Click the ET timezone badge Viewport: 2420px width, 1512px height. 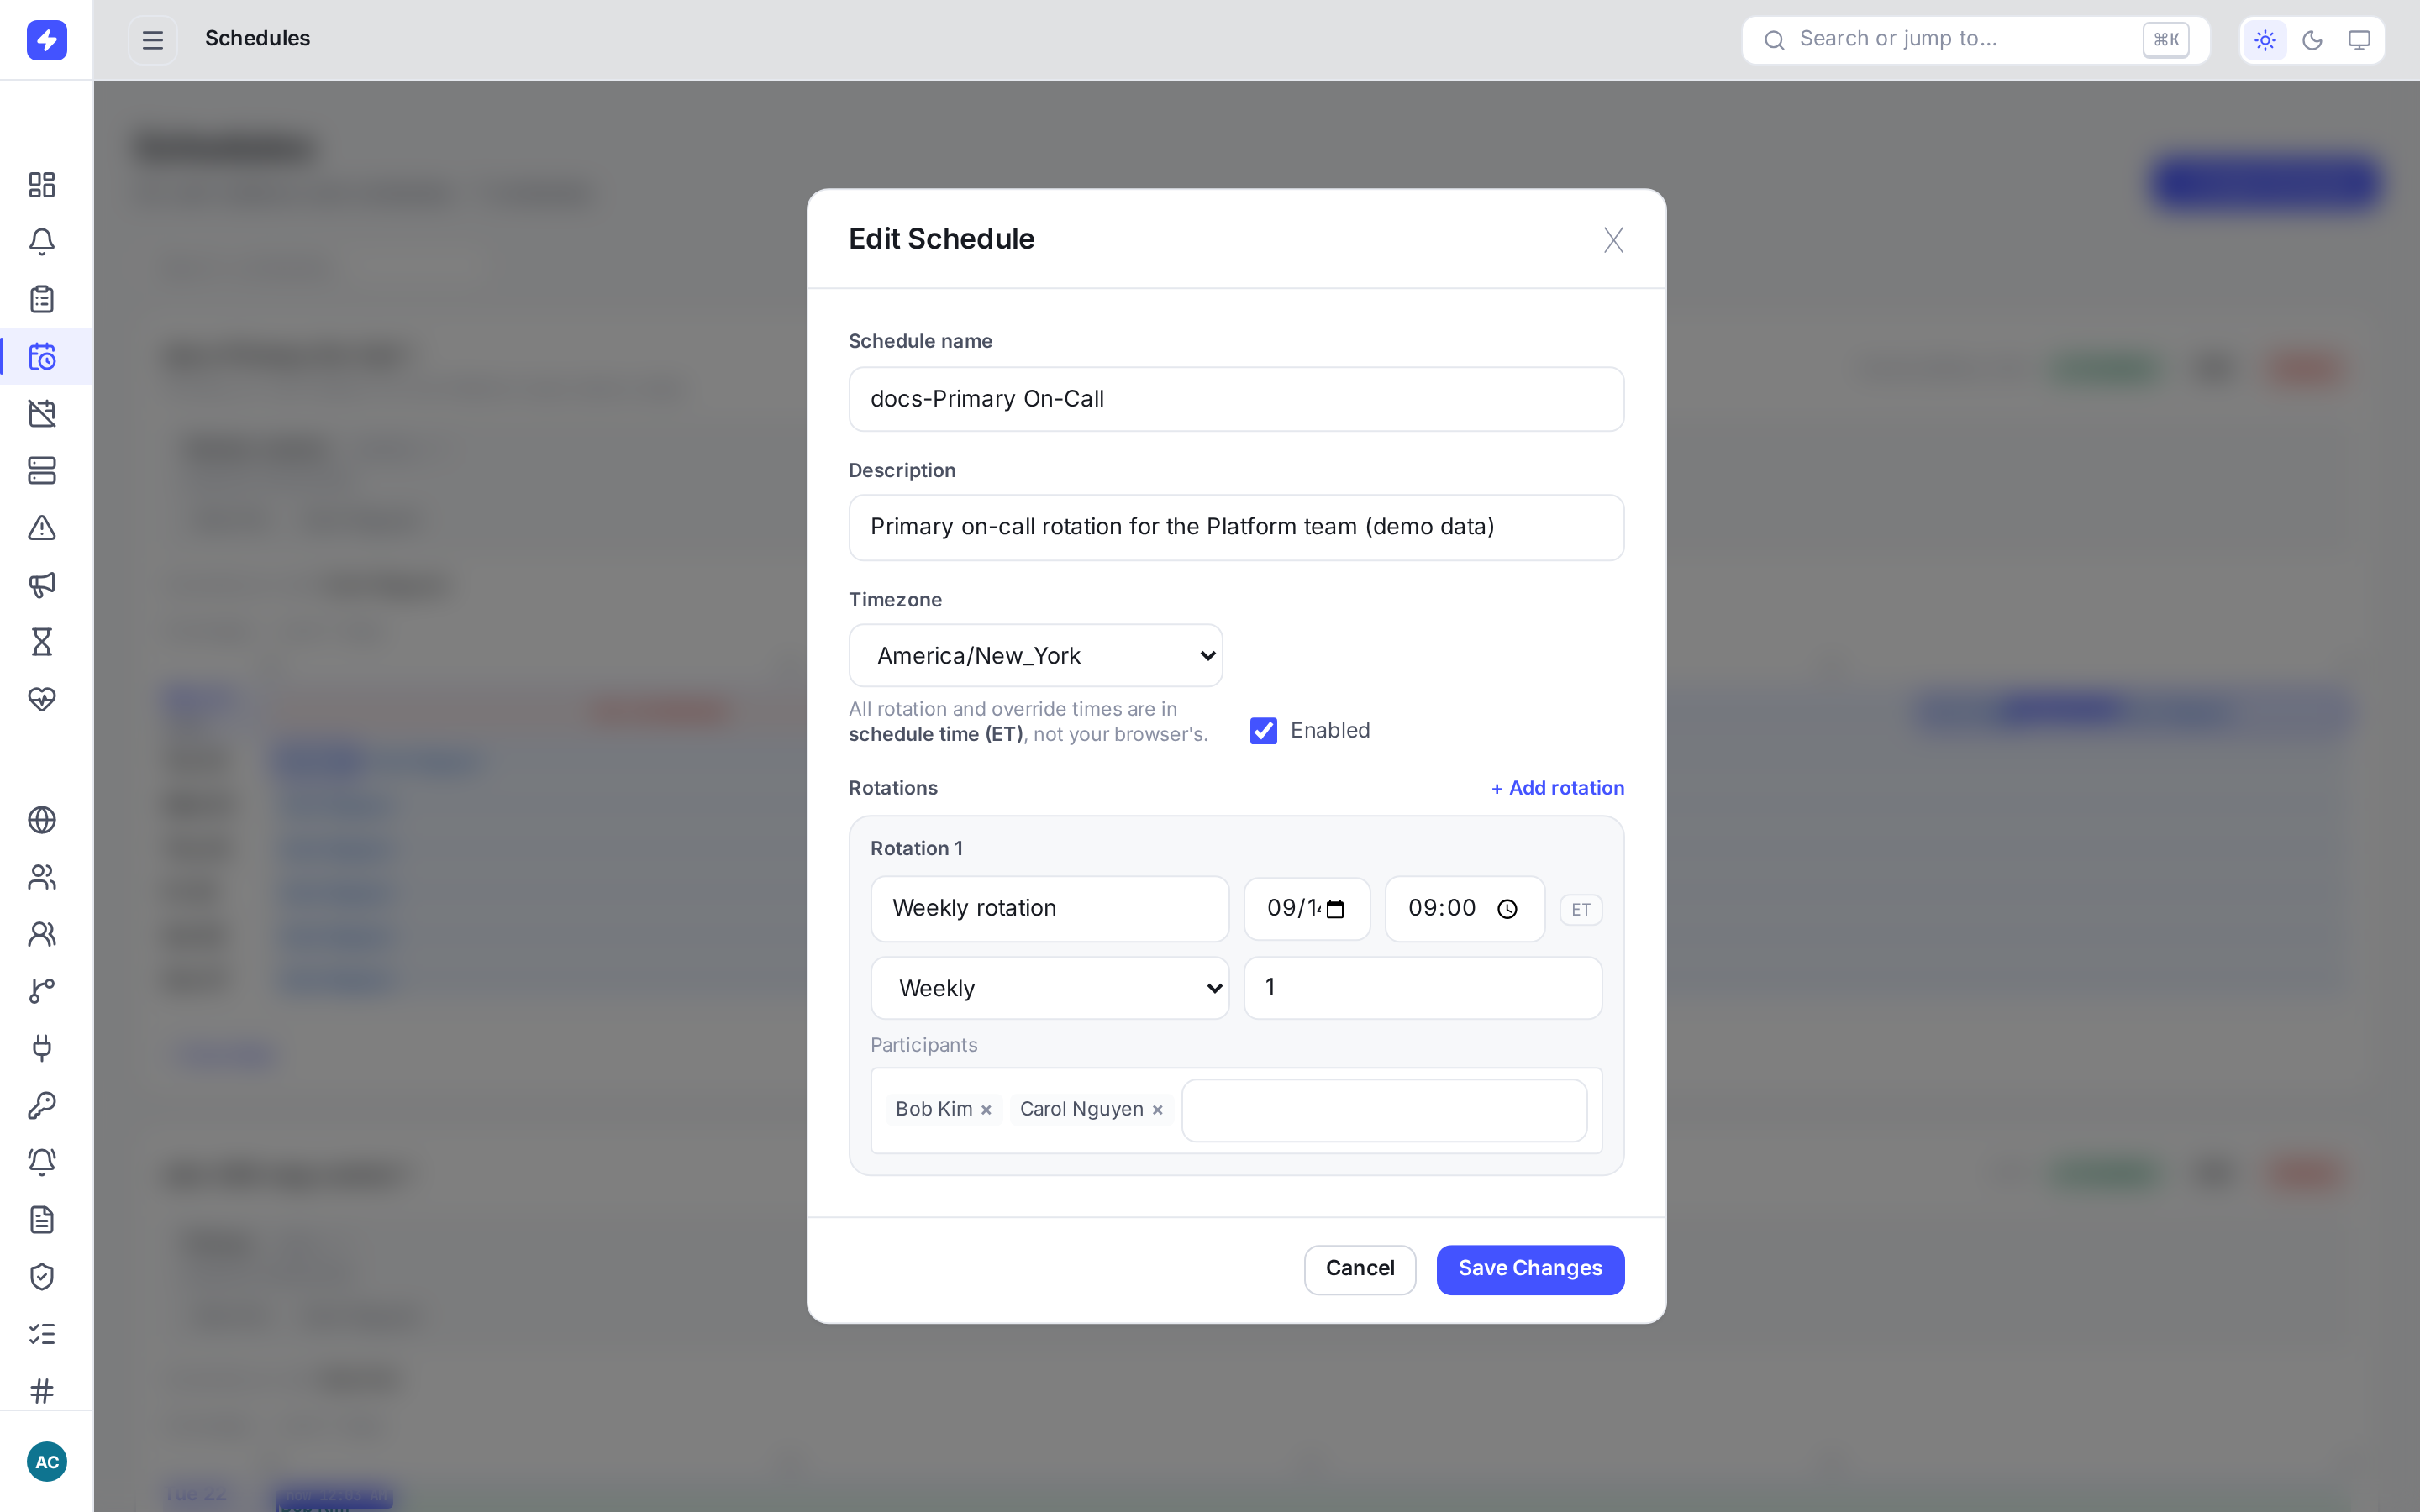pos(1580,910)
